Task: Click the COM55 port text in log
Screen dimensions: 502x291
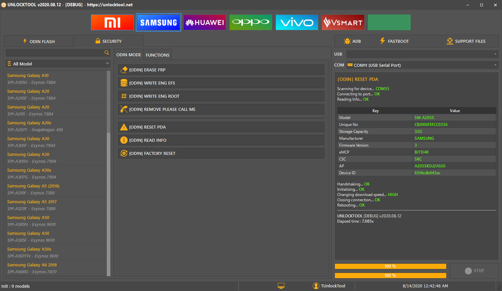Action: click(382, 89)
